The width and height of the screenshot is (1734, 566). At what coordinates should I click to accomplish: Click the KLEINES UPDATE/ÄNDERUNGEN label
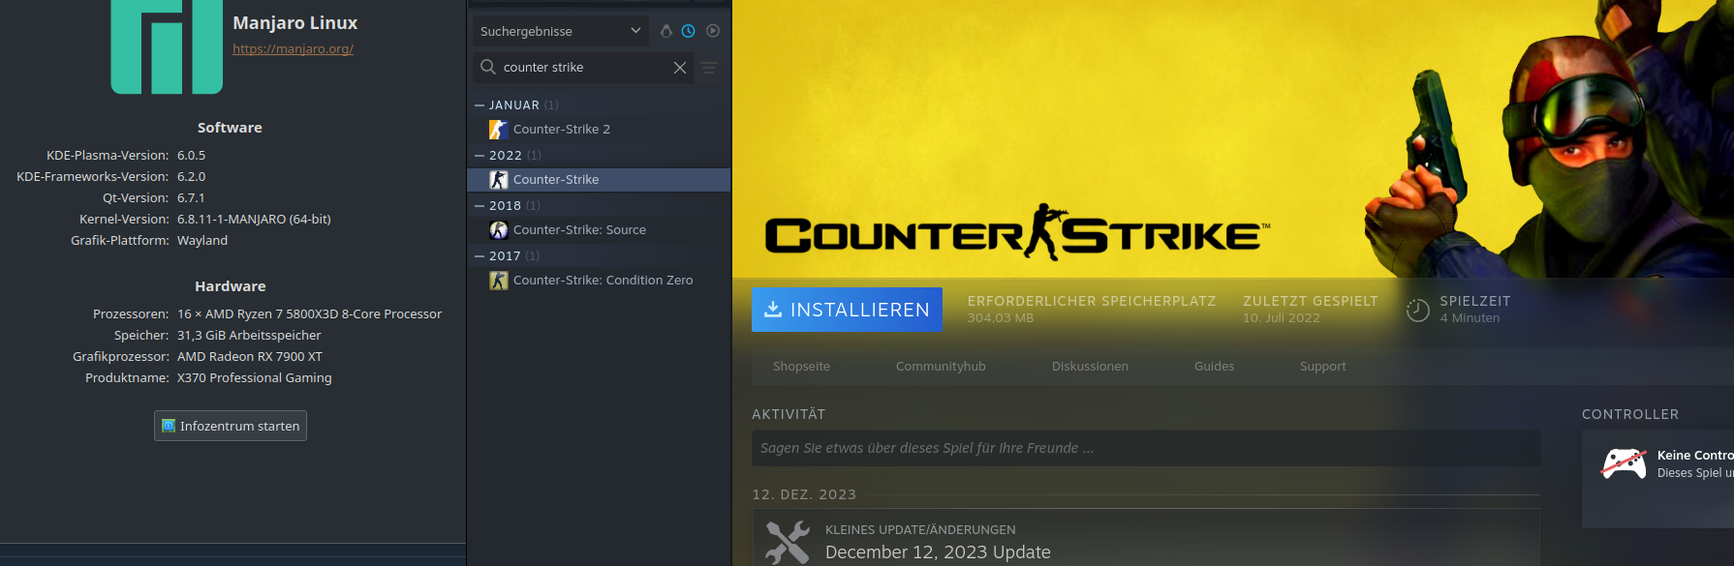click(x=920, y=530)
